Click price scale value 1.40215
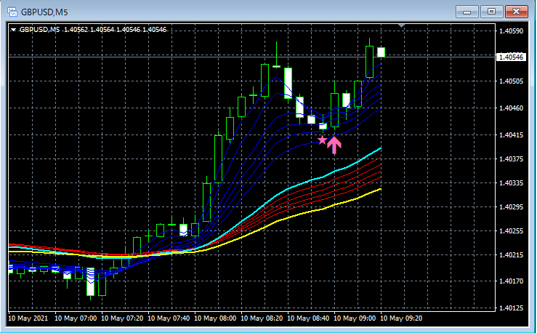The width and height of the screenshot is (537, 333). [512, 255]
